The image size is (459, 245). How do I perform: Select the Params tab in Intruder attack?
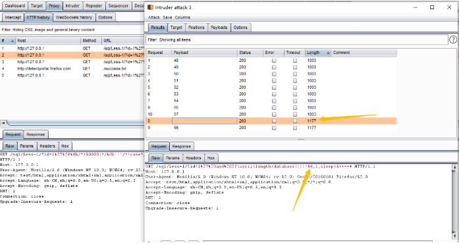(x=173, y=158)
